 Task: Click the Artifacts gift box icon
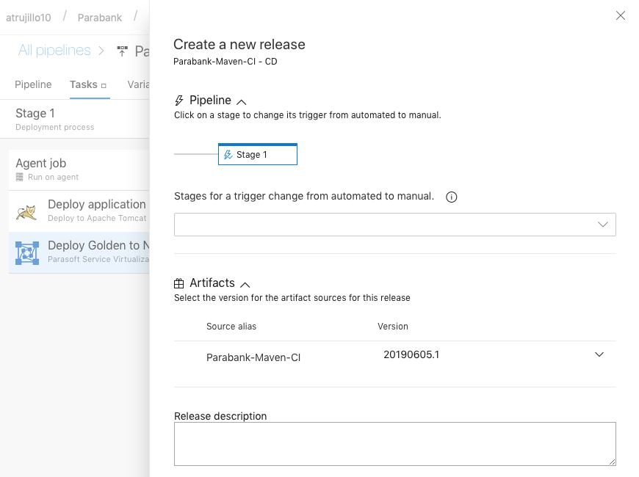pyautogui.click(x=179, y=283)
